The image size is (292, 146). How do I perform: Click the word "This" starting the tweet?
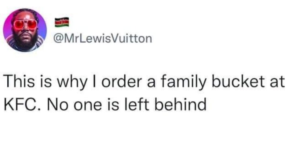[x=19, y=81]
